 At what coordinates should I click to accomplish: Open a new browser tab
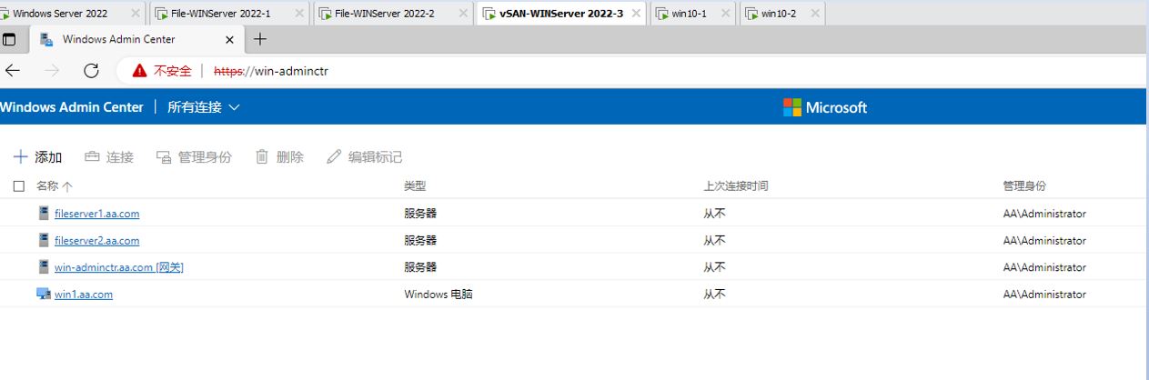point(260,39)
